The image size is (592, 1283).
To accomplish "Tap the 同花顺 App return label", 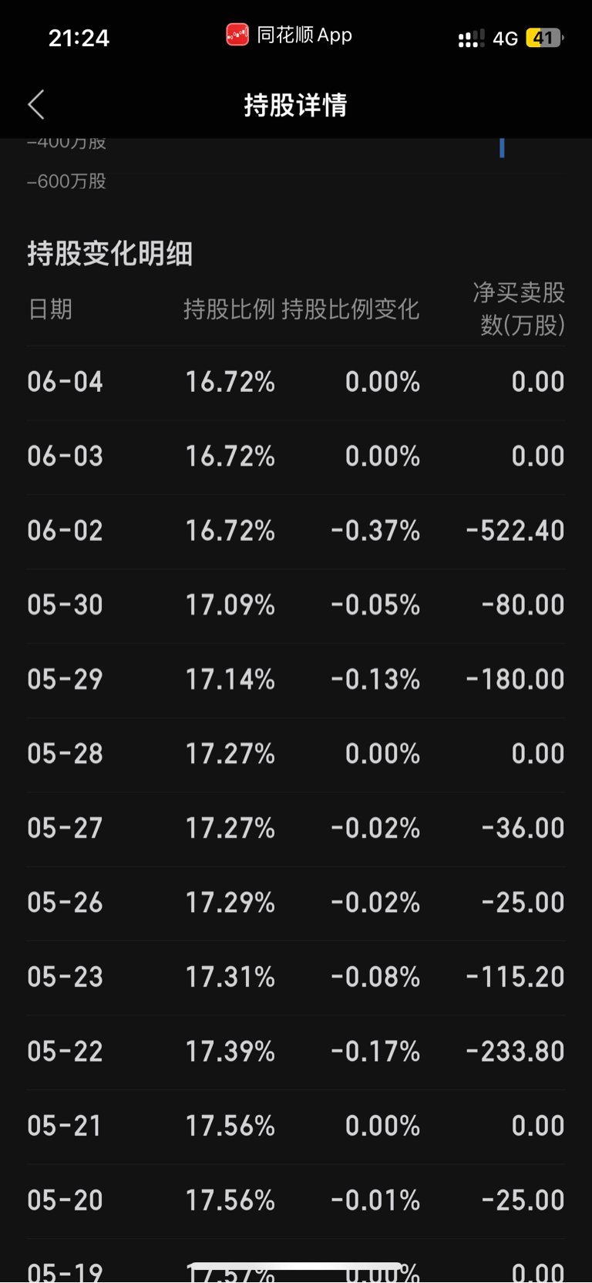I will tap(304, 35).
